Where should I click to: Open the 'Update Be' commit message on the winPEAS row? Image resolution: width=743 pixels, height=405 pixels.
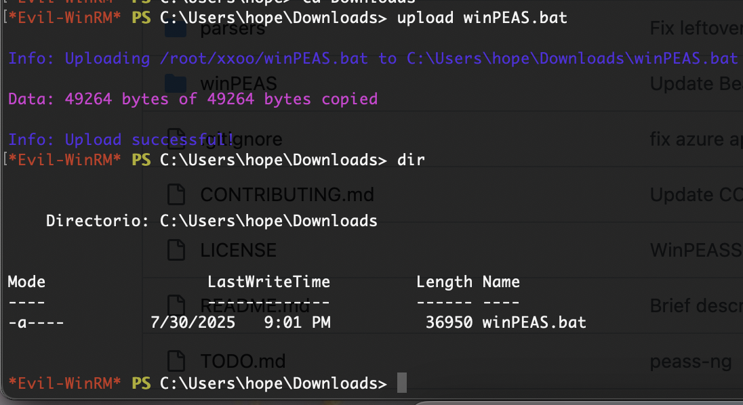pyautogui.click(x=696, y=84)
